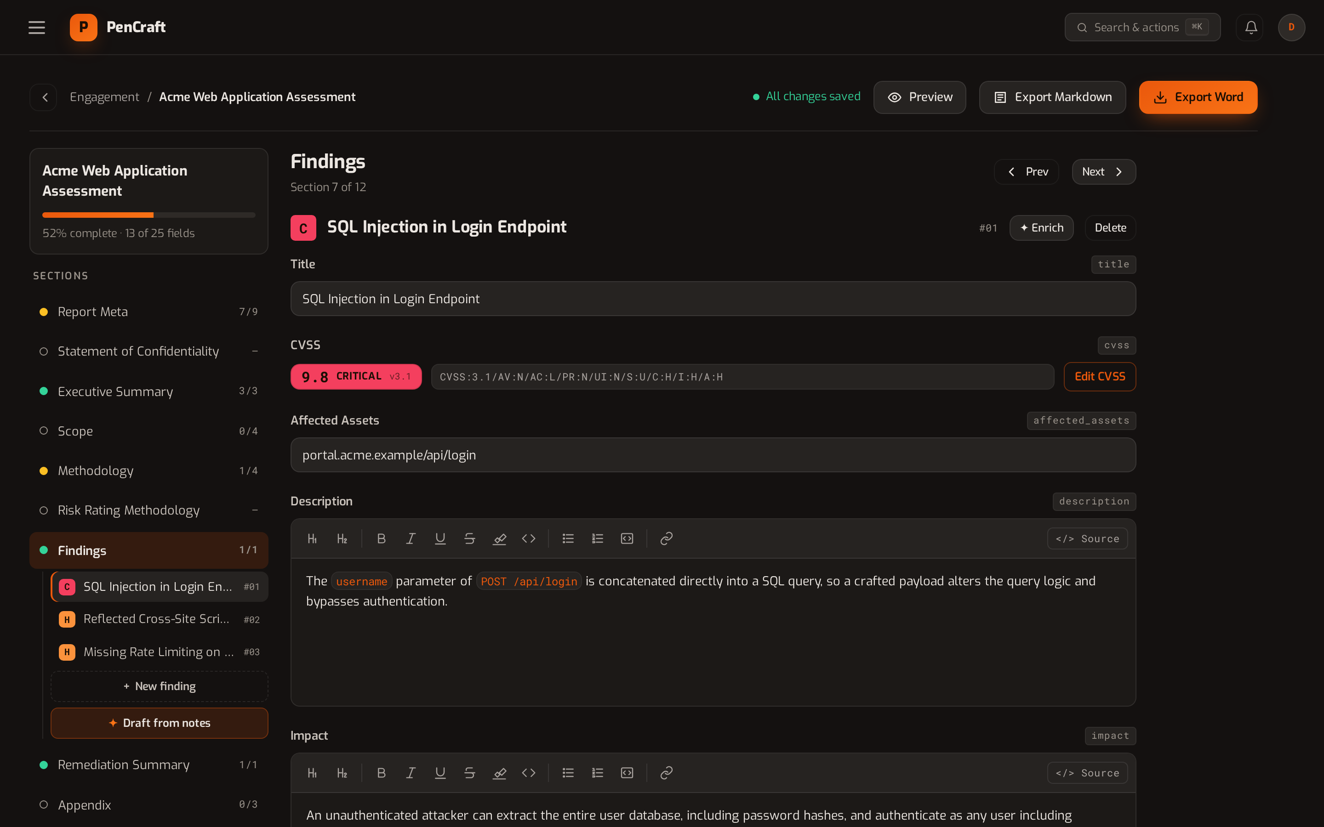Click Enrich for finding #01
Image resolution: width=1324 pixels, height=827 pixels.
tap(1041, 228)
